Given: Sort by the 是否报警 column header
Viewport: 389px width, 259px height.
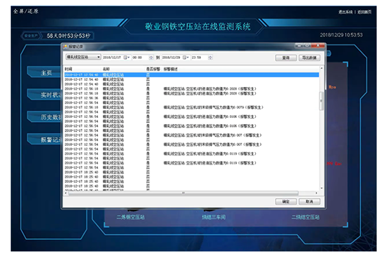Looking at the screenshot, I should tap(153, 69).
